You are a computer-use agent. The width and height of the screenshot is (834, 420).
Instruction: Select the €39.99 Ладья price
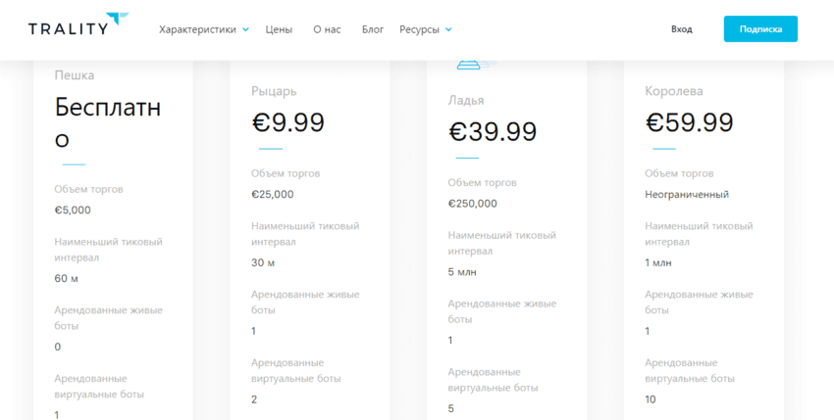[x=492, y=132]
